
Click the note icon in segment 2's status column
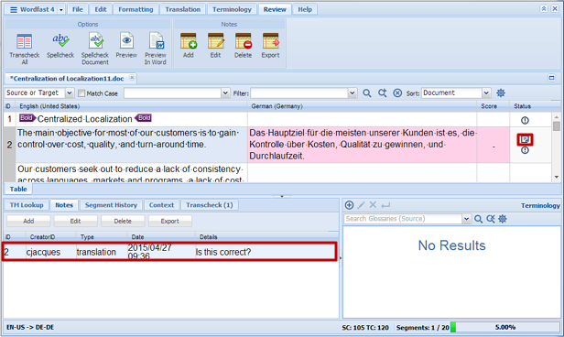point(525,139)
